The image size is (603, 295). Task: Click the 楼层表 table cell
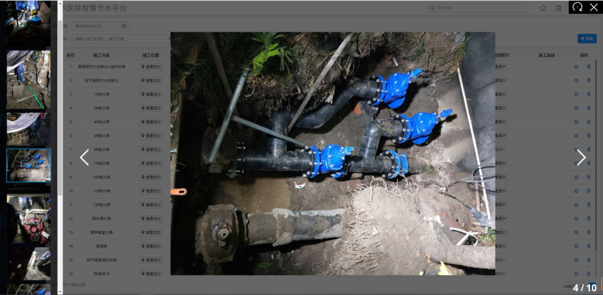coord(102,246)
